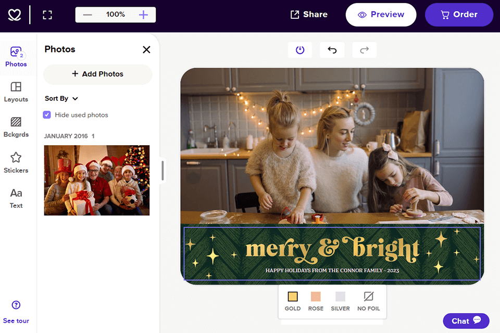500x333 pixels.
Task: Click the 100% zoom level value
Action: pyautogui.click(x=116, y=15)
